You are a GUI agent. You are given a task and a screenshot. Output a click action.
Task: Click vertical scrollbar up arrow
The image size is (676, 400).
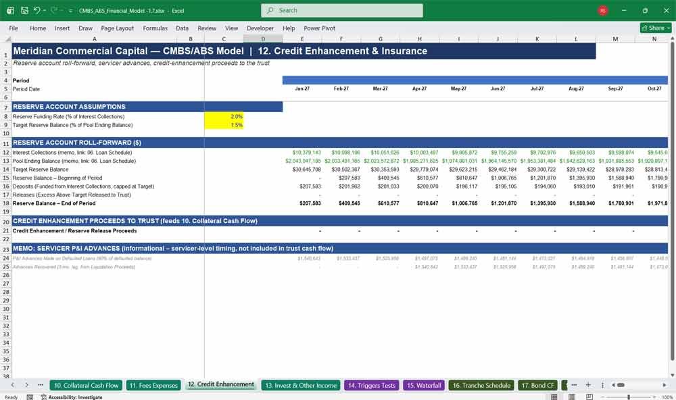[672, 39]
